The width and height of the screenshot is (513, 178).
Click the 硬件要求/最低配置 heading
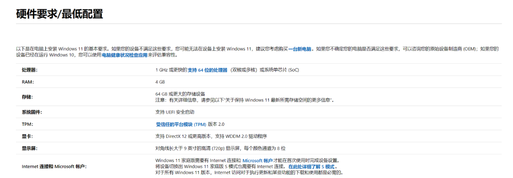tap(59, 14)
